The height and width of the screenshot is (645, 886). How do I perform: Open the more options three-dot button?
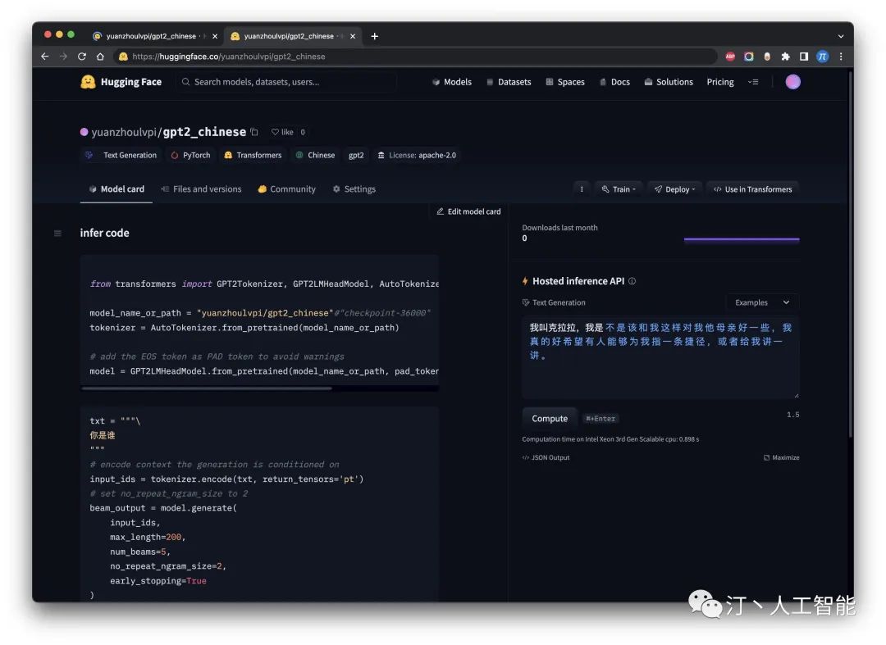coord(582,189)
